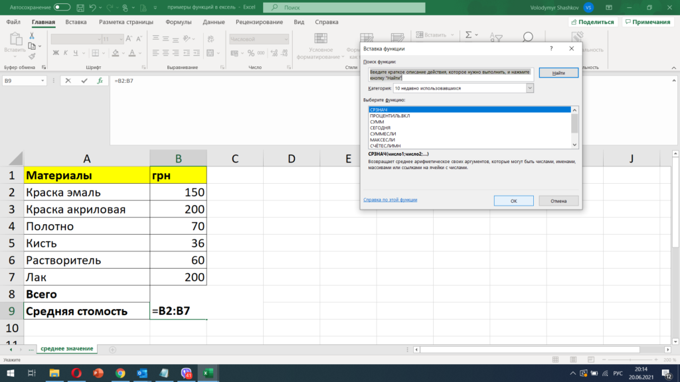
Task: Open the Числовой number format dropdown
Action: [286, 39]
